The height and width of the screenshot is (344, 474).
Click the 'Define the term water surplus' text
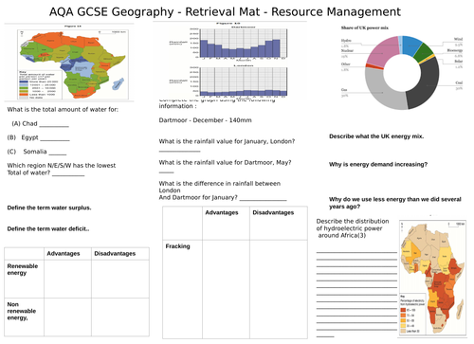(x=49, y=208)
